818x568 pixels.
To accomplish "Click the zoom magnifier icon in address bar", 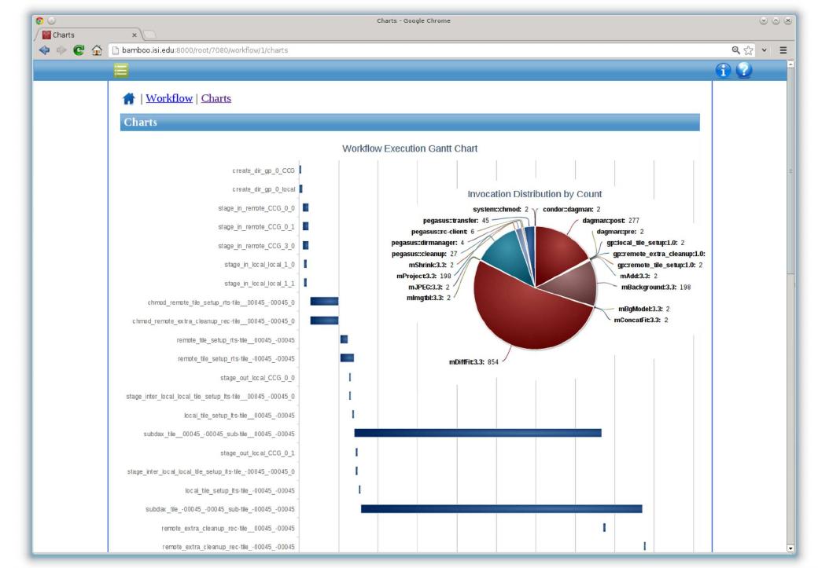I will [737, 50].
